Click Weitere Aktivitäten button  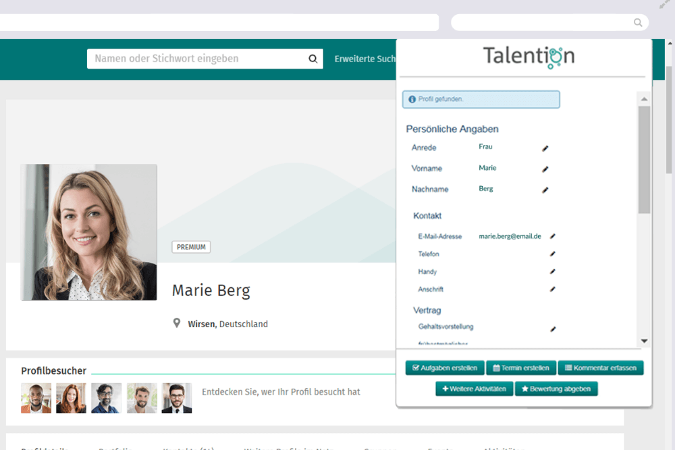474,389
